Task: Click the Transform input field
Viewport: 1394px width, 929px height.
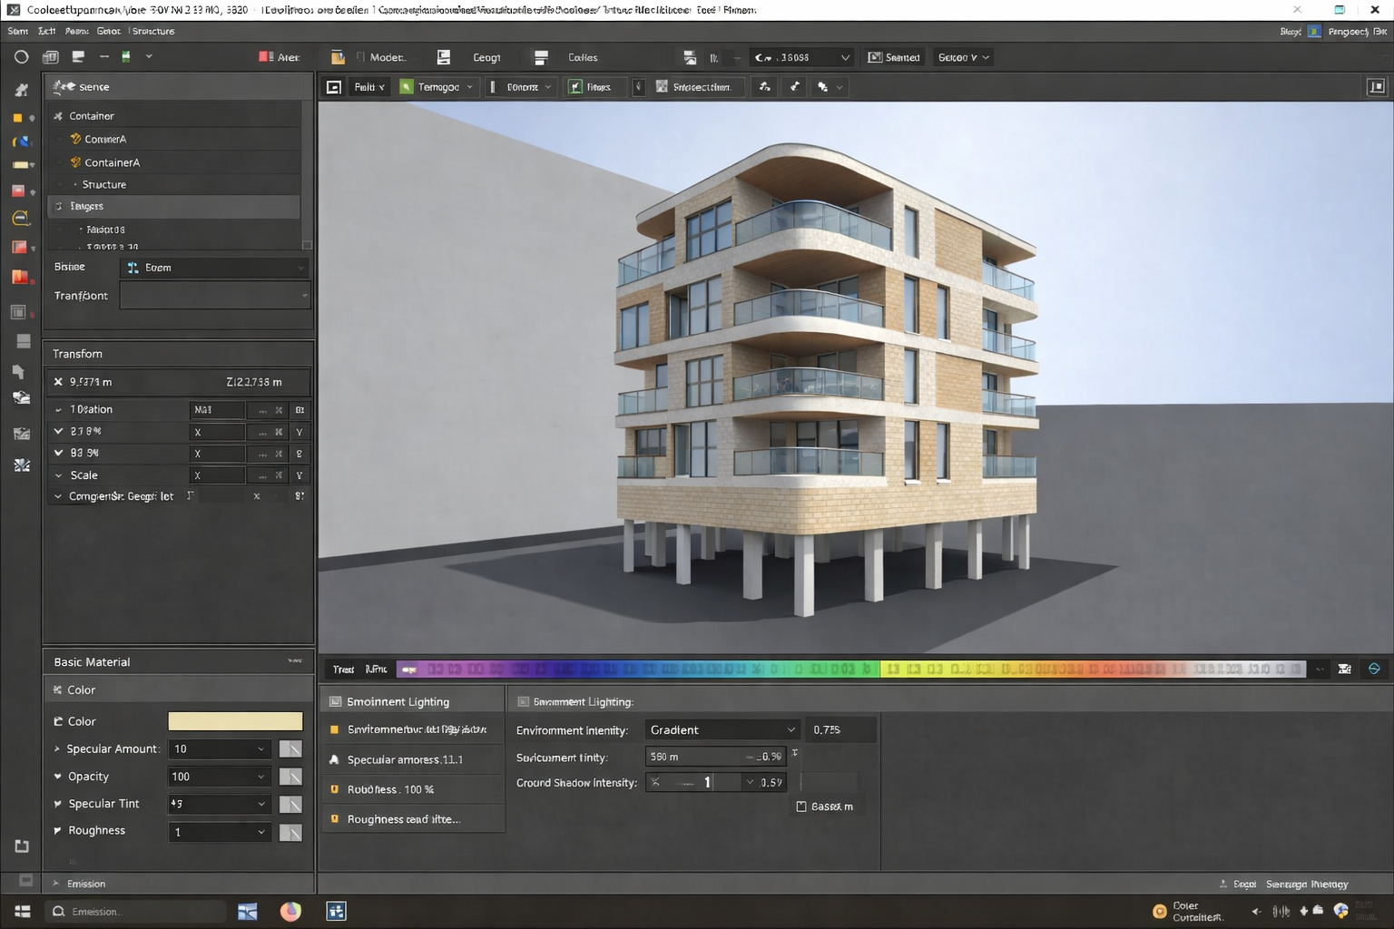Action: pos(215,295)
